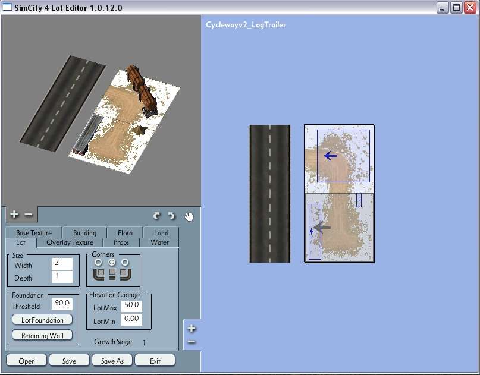Zoom in the 3D preview with plus icon

coord(14,214)
